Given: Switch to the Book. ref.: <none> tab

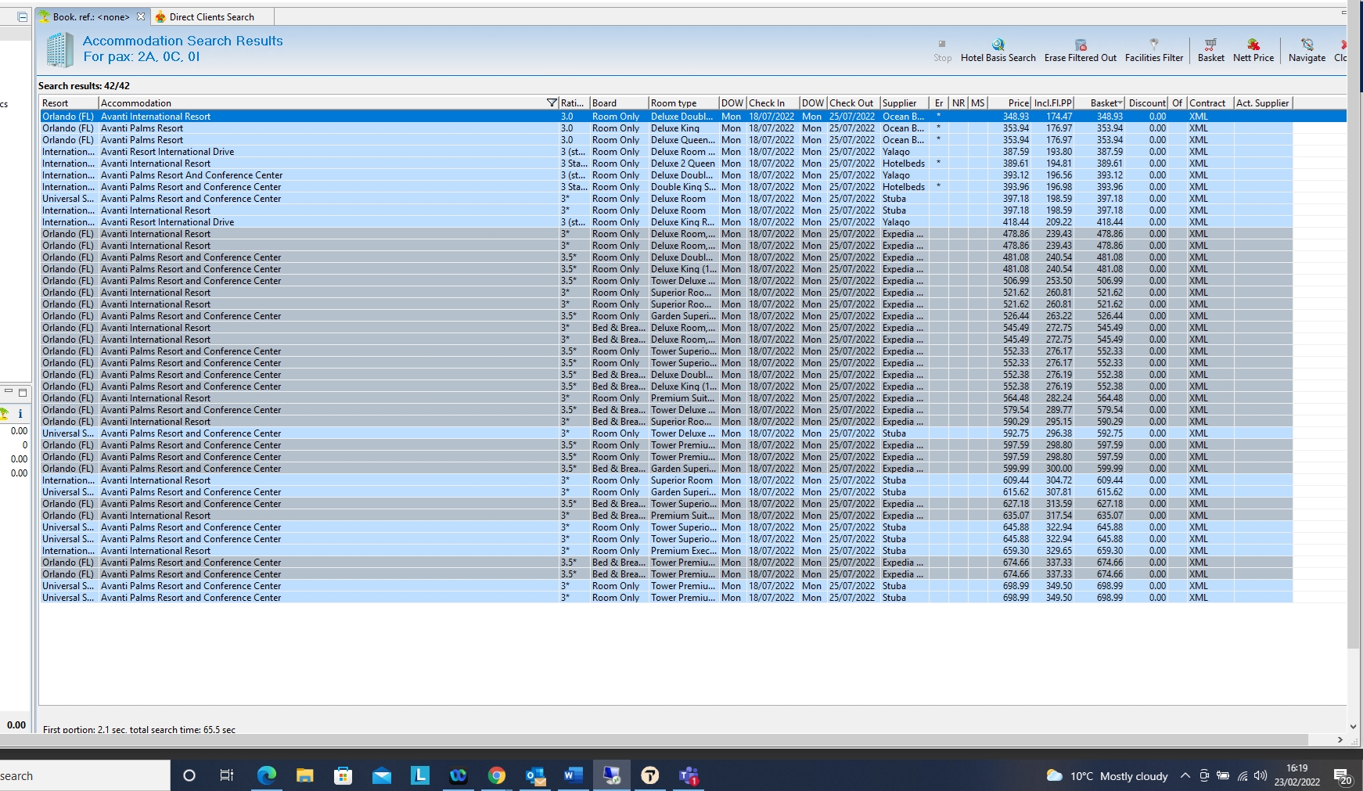Looking at the screenshot, I should (x=92, y=16).
